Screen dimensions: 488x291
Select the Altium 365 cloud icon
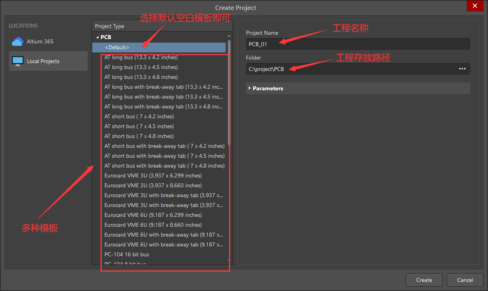coord(18,41)
